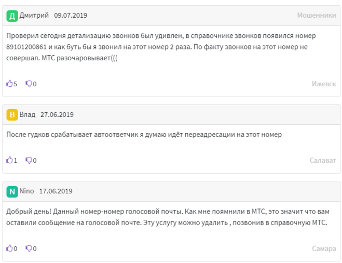Screen dimensions: 342x263
Task: Click the username Дмитрий
Action: tap(34, 16)
